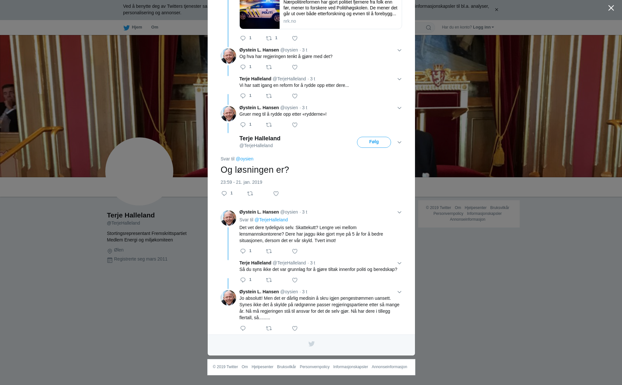Click the Twitter bird icon below thread
This screenshot has width=622, height=385.
pos(311,344)
